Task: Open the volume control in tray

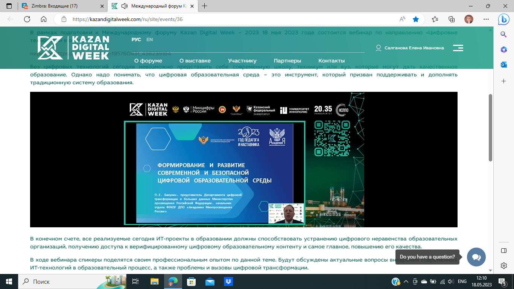Action: (451, 281)
